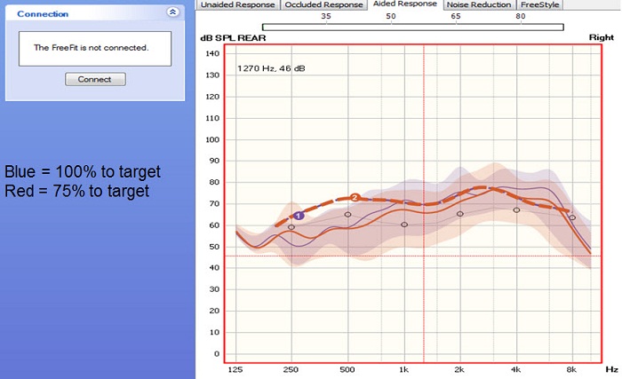622x379 pixels.
Task: Select the target circle at 1k
Action: click(404, 225)
